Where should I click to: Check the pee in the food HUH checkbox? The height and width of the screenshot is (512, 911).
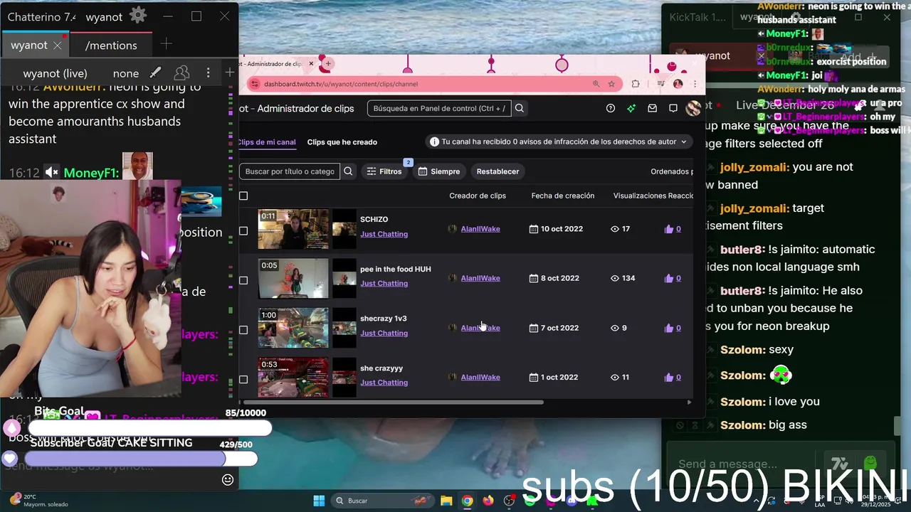pos(243,280)
